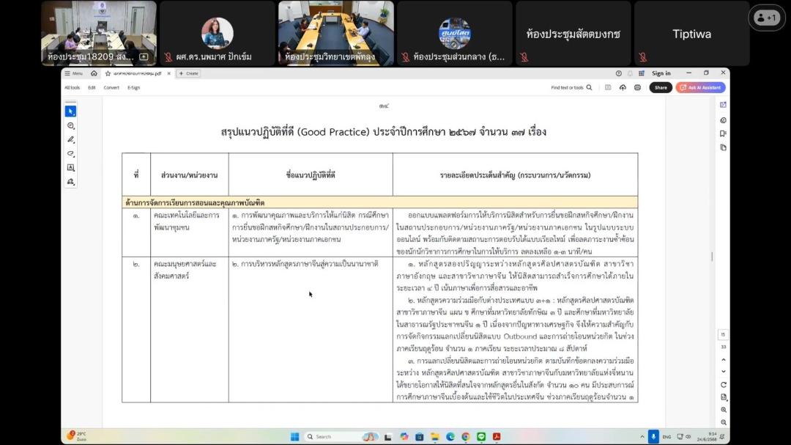Open Adobe Acrobat from taskbar
This screenshot has width=791, height=445.
point(497,436)
